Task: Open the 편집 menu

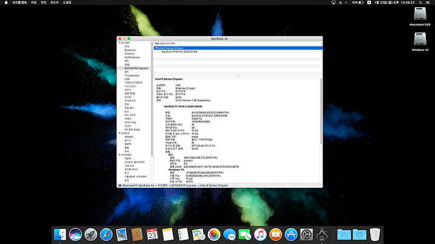Action: (43, 2)
